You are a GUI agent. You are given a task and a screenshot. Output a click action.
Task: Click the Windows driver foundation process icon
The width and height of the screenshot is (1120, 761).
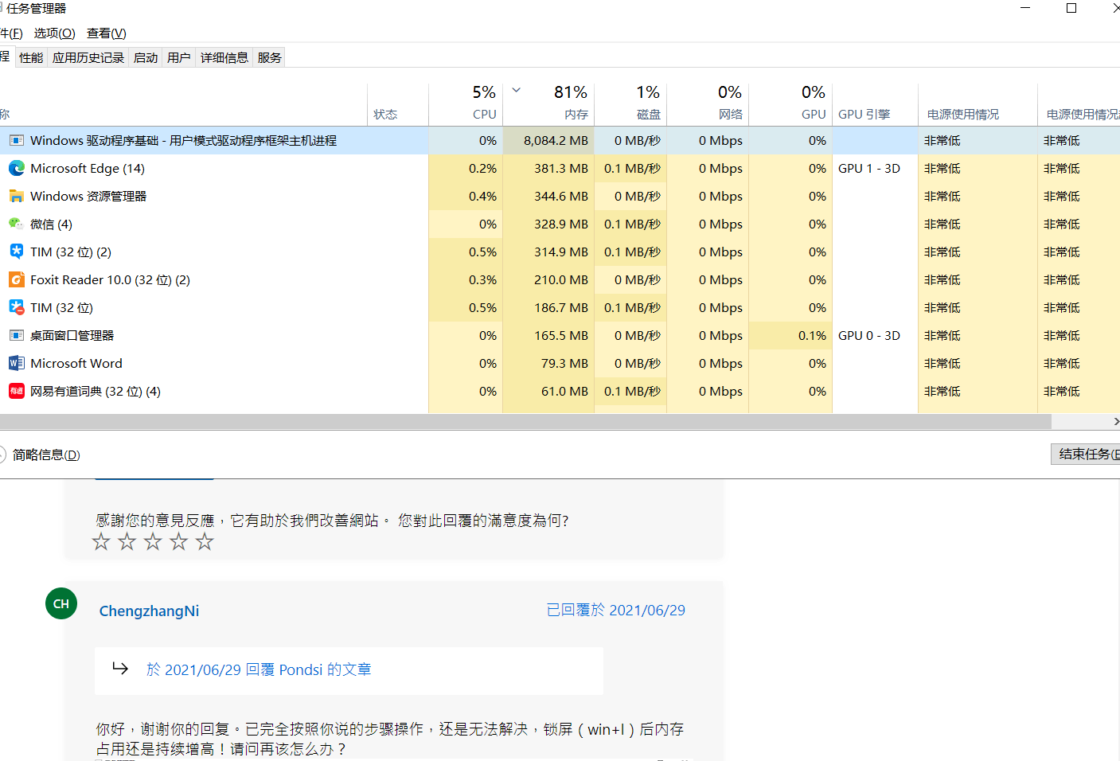[x=16, y=141]
